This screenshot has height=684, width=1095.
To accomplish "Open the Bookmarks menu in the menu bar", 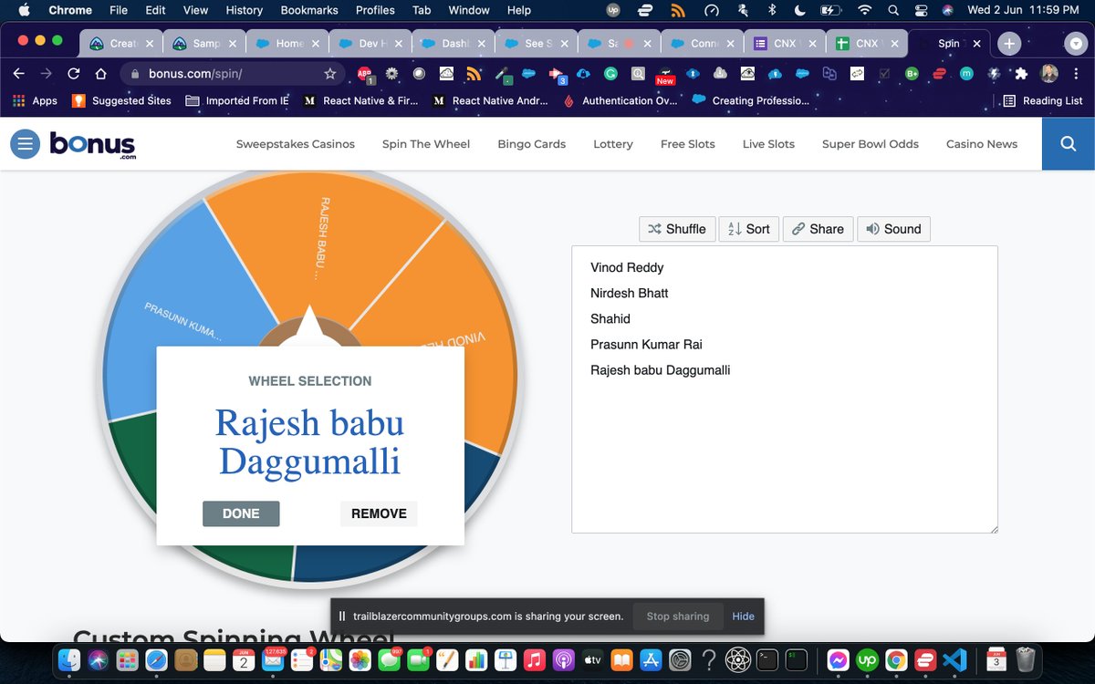I will [308, 10].
